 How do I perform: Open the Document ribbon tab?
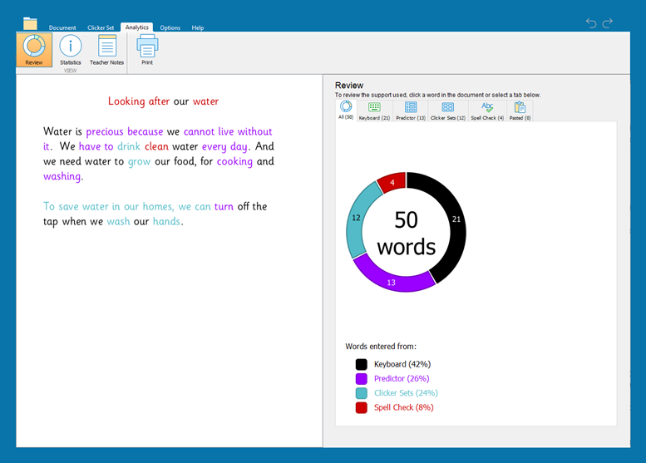click(x=62, y=27)
